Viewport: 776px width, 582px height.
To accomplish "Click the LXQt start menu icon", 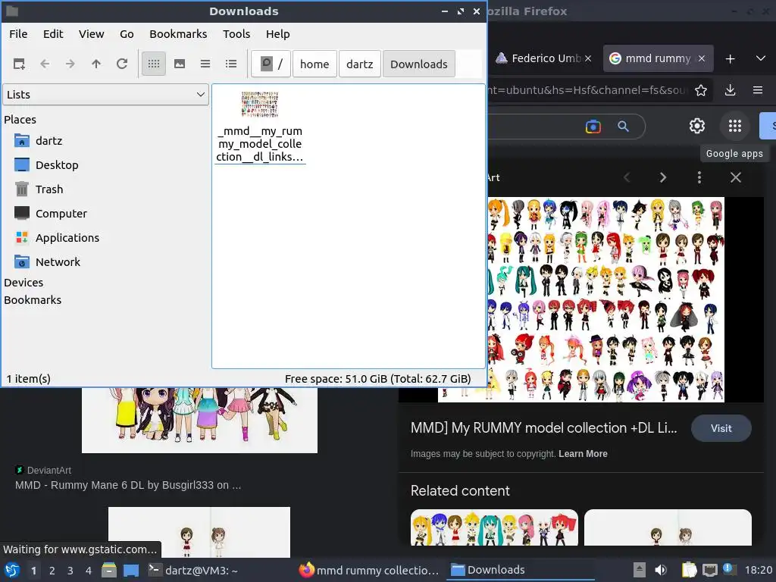I will coord(12,570).
